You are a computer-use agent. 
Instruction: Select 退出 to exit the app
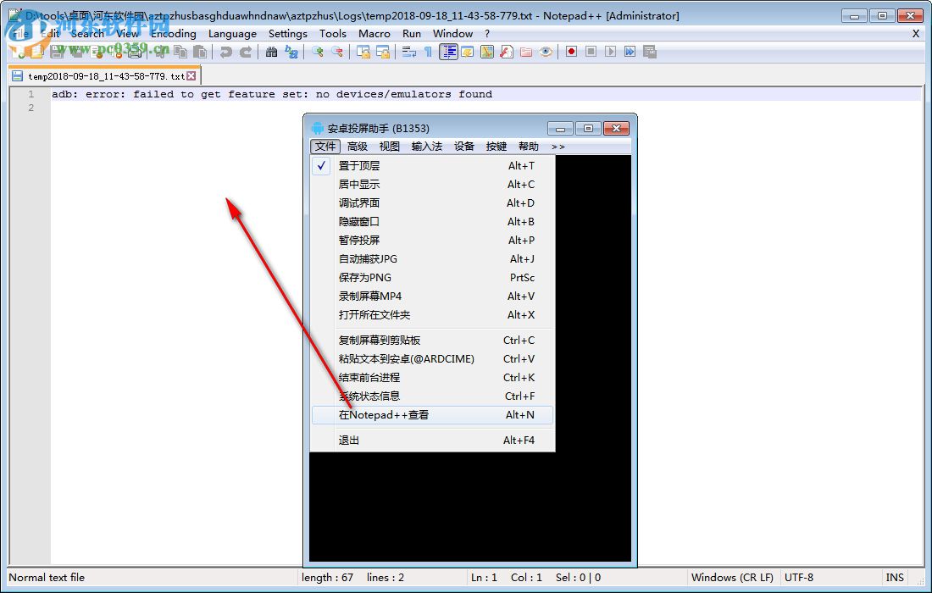tap(433, 441)
